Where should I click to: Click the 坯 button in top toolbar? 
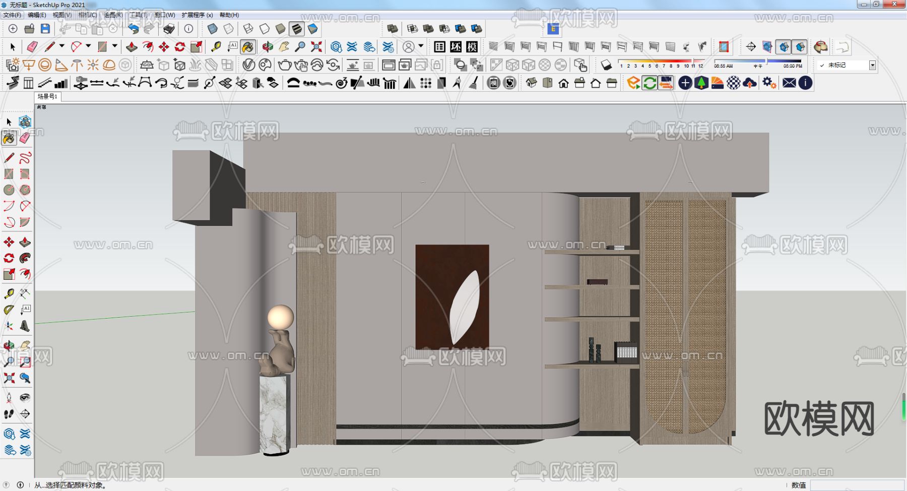(x=456, y=47)
